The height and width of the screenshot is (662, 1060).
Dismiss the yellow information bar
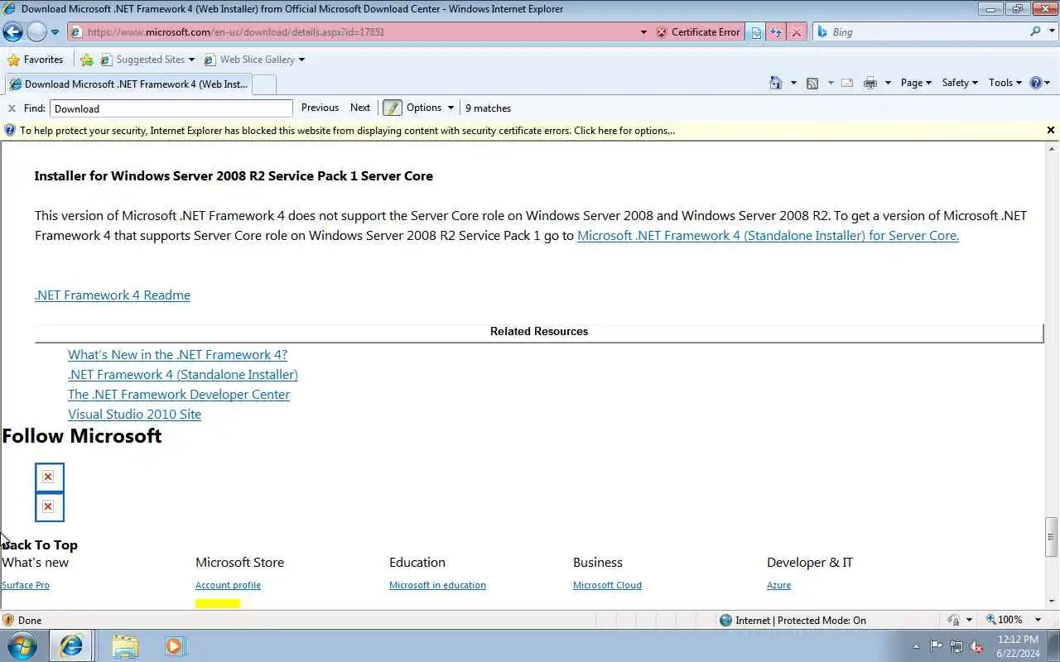1051,130
